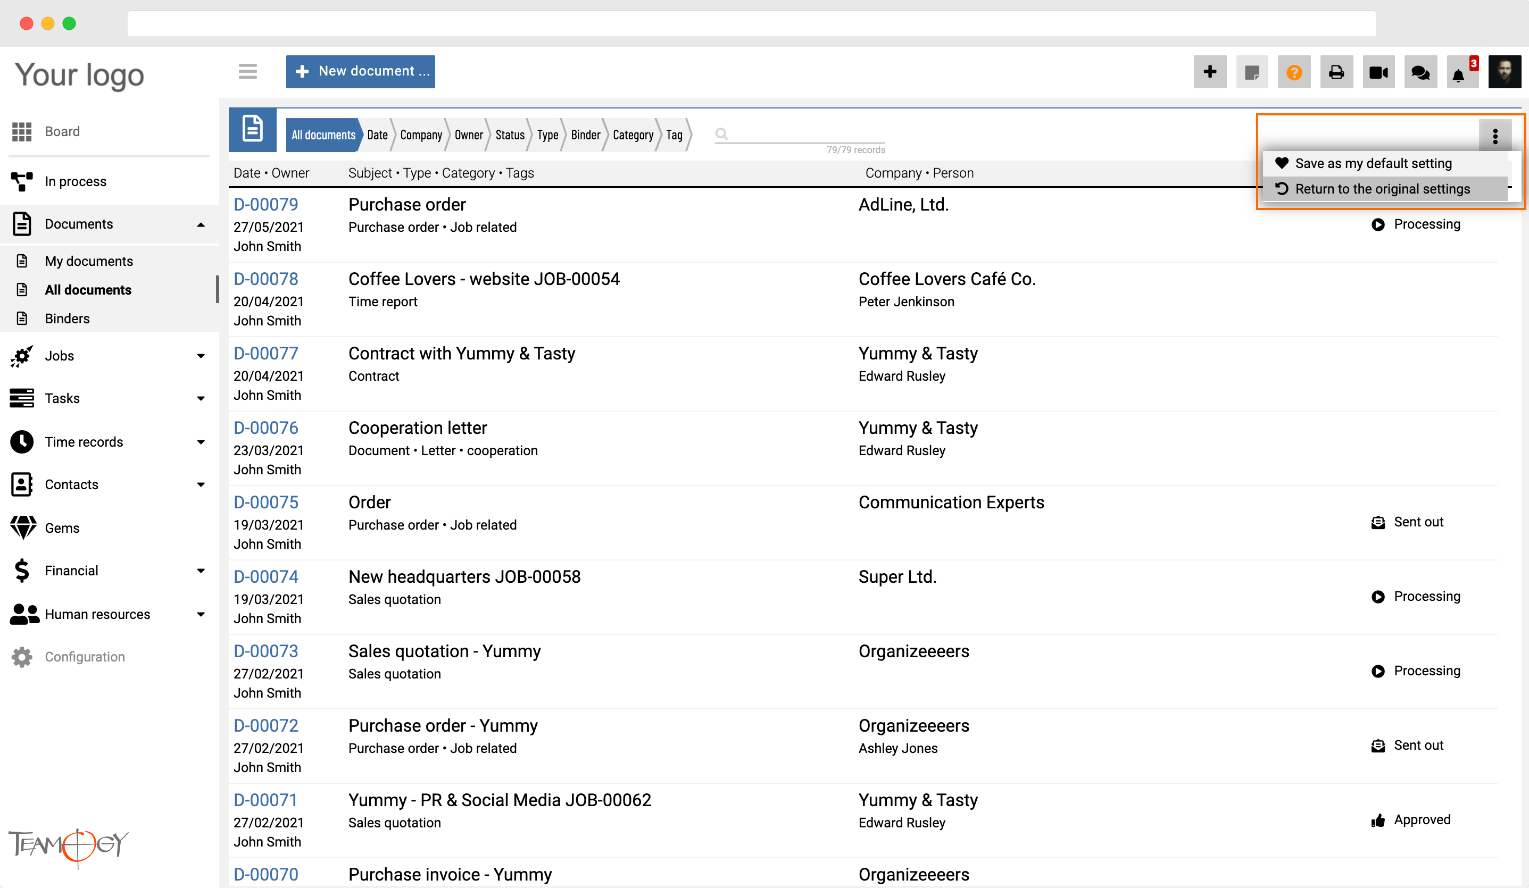Click the Contacts address book icon
Viewport: 1529px width, 888px height.
pyautogui.click(x=22, y=484)
